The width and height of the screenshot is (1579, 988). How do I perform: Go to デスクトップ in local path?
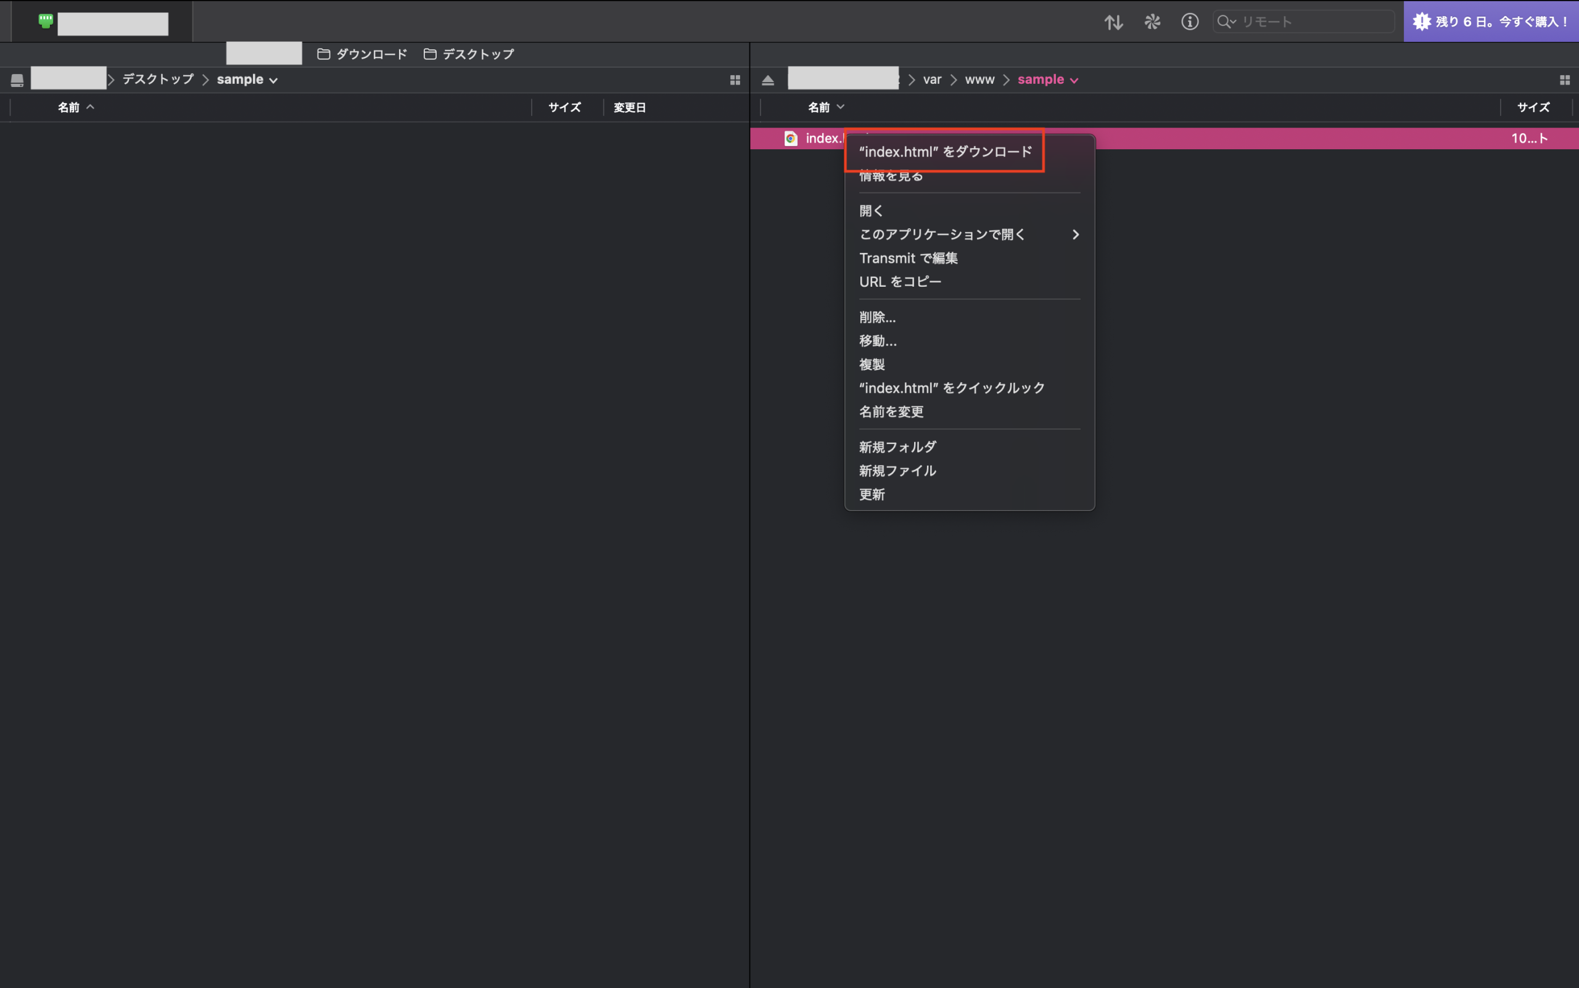[x=158, y=79]
